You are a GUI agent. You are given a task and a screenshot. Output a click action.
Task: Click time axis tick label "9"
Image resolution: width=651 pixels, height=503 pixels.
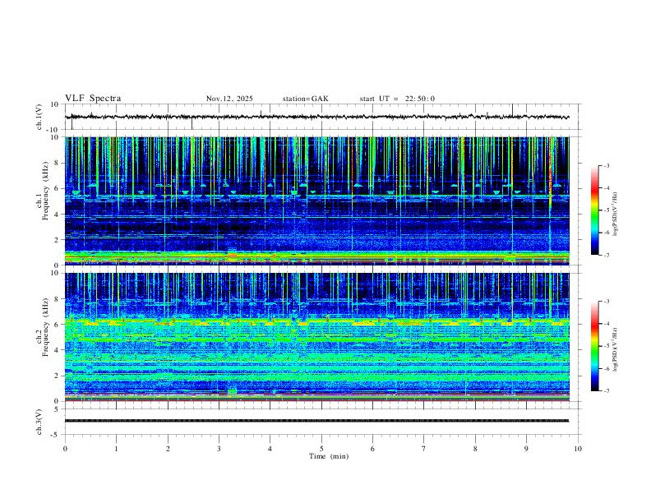pyautogui.click(x=526, y=449)
